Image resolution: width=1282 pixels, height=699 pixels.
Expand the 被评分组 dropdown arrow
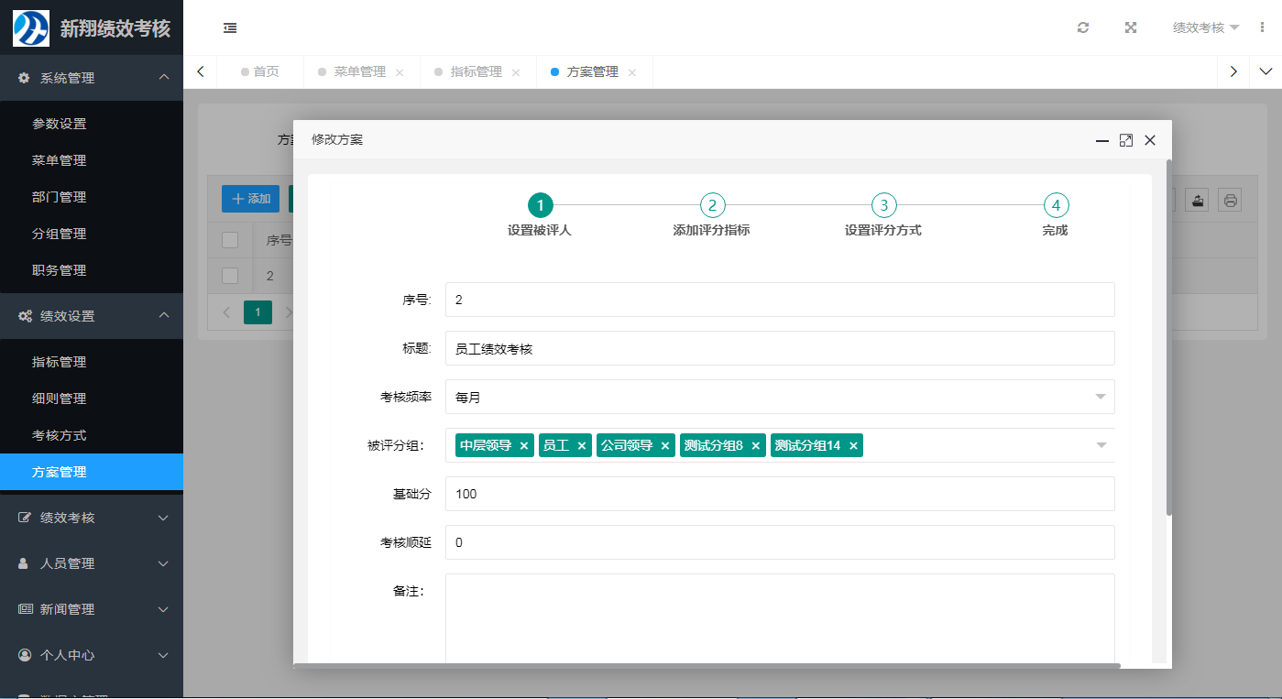coord(1101,445)
